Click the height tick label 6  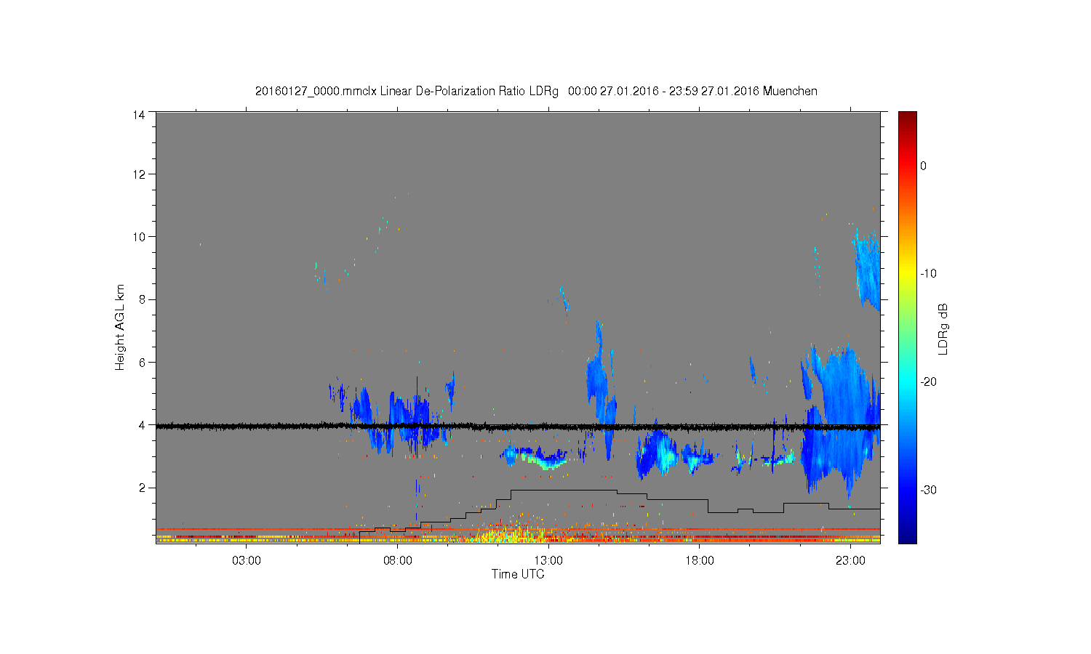tap(142, 362)
